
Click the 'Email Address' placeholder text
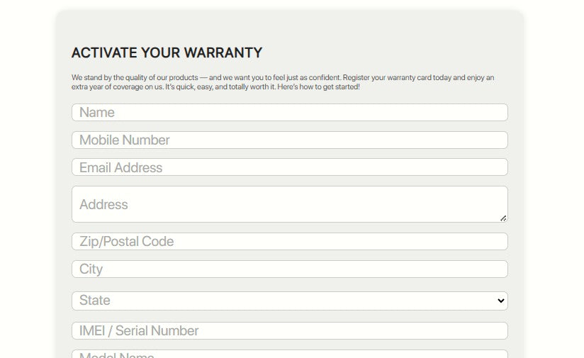120,167
